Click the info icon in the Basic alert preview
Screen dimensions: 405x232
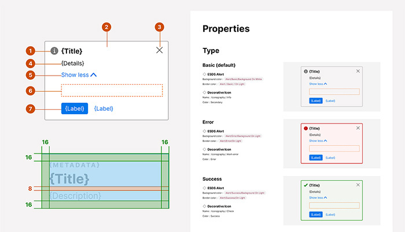pos(306,71)
